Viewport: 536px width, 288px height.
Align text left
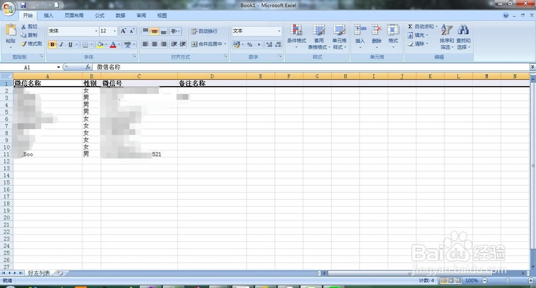tap(145, 44)
